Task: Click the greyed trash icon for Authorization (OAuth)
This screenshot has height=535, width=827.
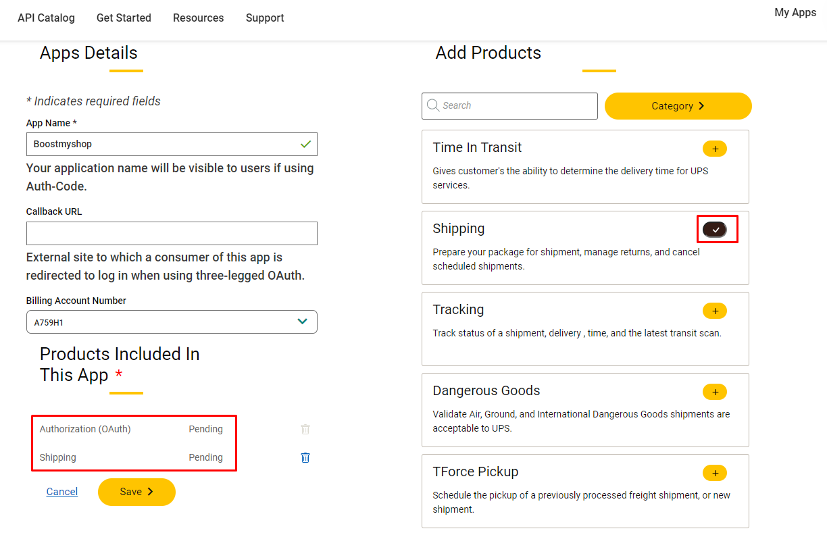Action: click(305, 429)
